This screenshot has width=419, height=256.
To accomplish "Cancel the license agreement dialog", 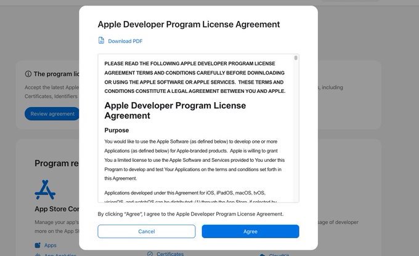I will click(147, 231).
